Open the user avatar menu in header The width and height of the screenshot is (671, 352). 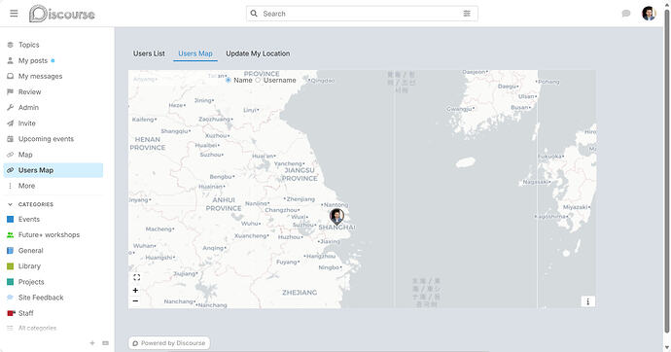tap(649, 14)
